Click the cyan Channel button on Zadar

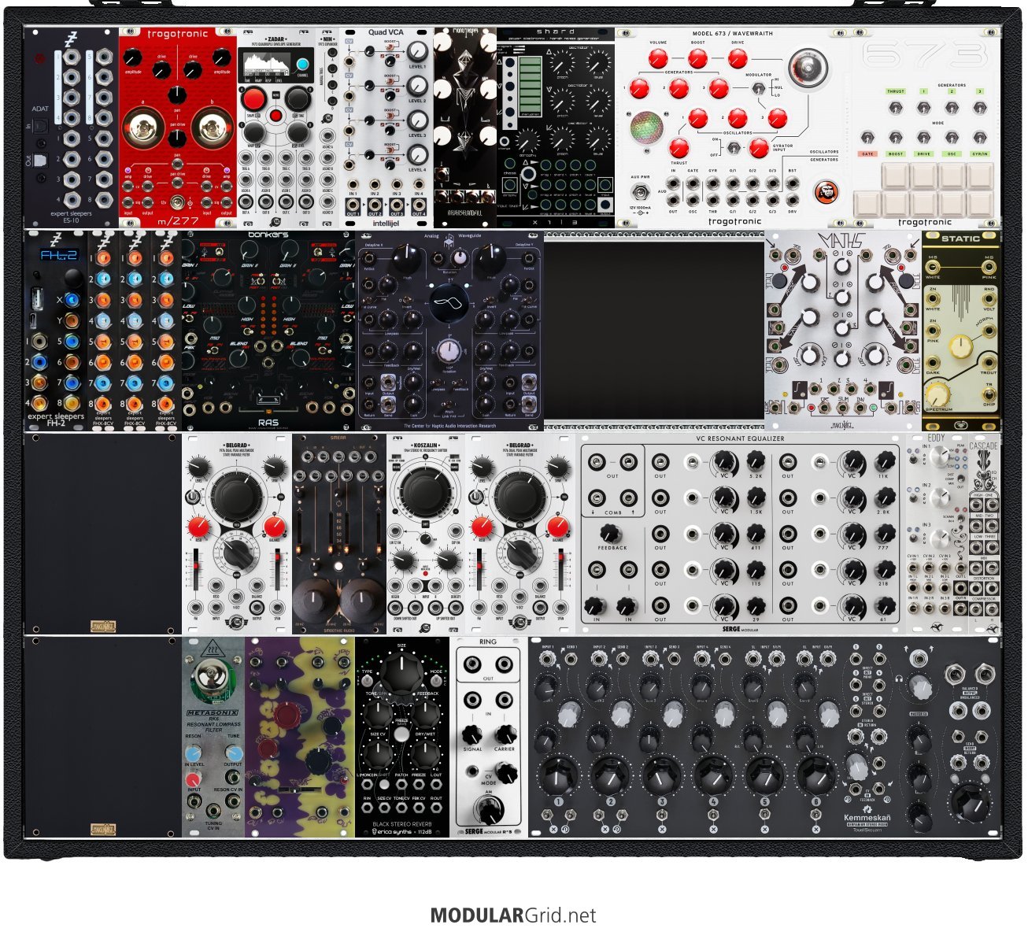302,64
